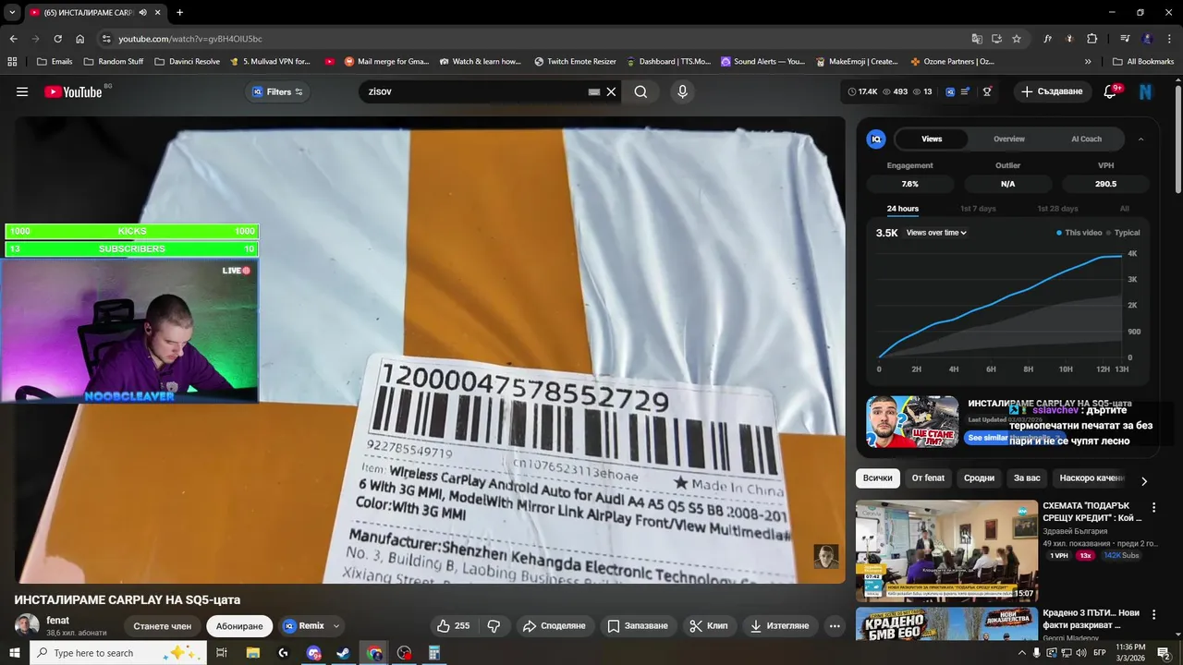Start voice search with microphone icon
Viewport: 1183px width, 665px height.
tap(682, 91)
